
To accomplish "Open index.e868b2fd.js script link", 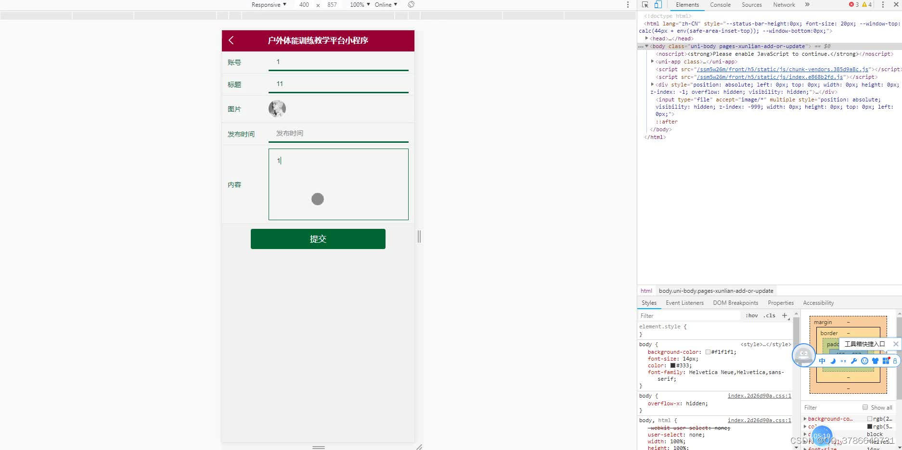I will pyautogui.click(x=770, y=77).
